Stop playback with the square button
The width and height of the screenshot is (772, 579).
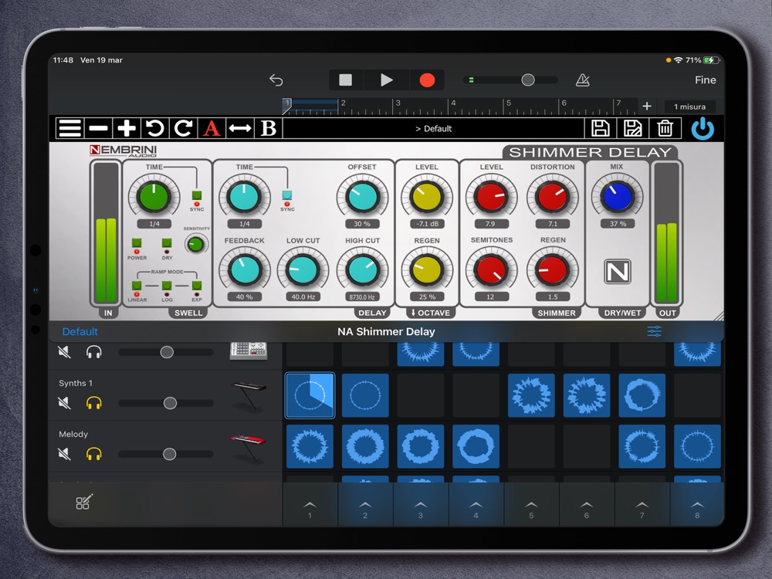point(346,80)
